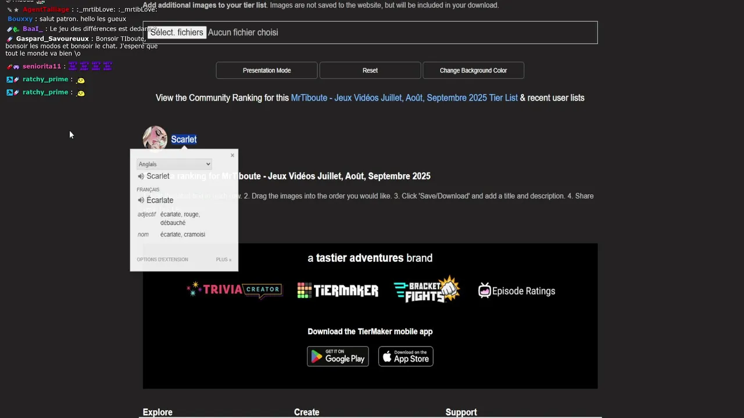The height and width of the screenshot is (418, 744).
Task: Click Gaspard_Savoureuux username in chat
Action: [x=53, y=39]
